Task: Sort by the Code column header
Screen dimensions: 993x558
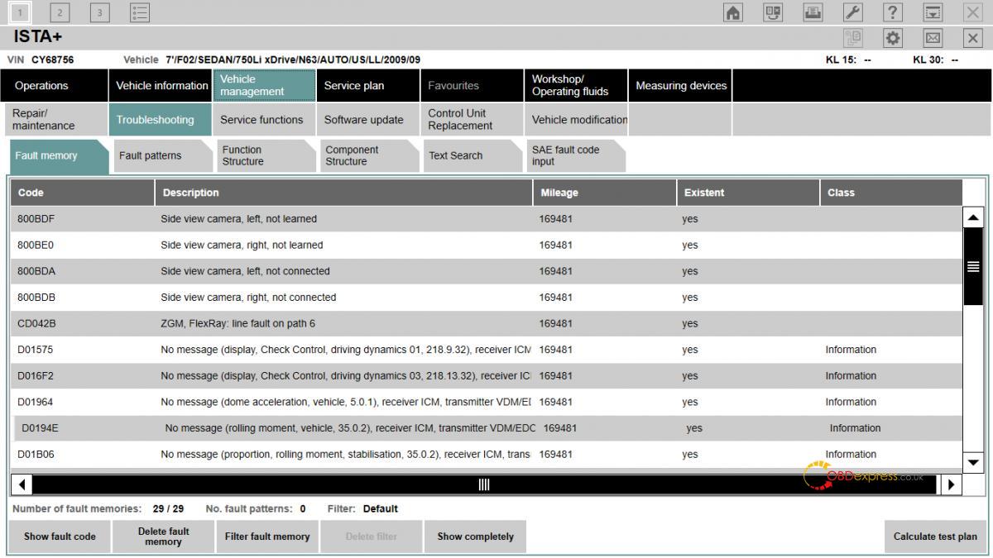Action: (82, 193)
